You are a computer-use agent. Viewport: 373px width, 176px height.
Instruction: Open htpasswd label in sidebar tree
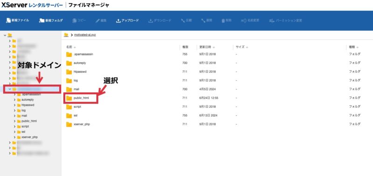[28, 105]
